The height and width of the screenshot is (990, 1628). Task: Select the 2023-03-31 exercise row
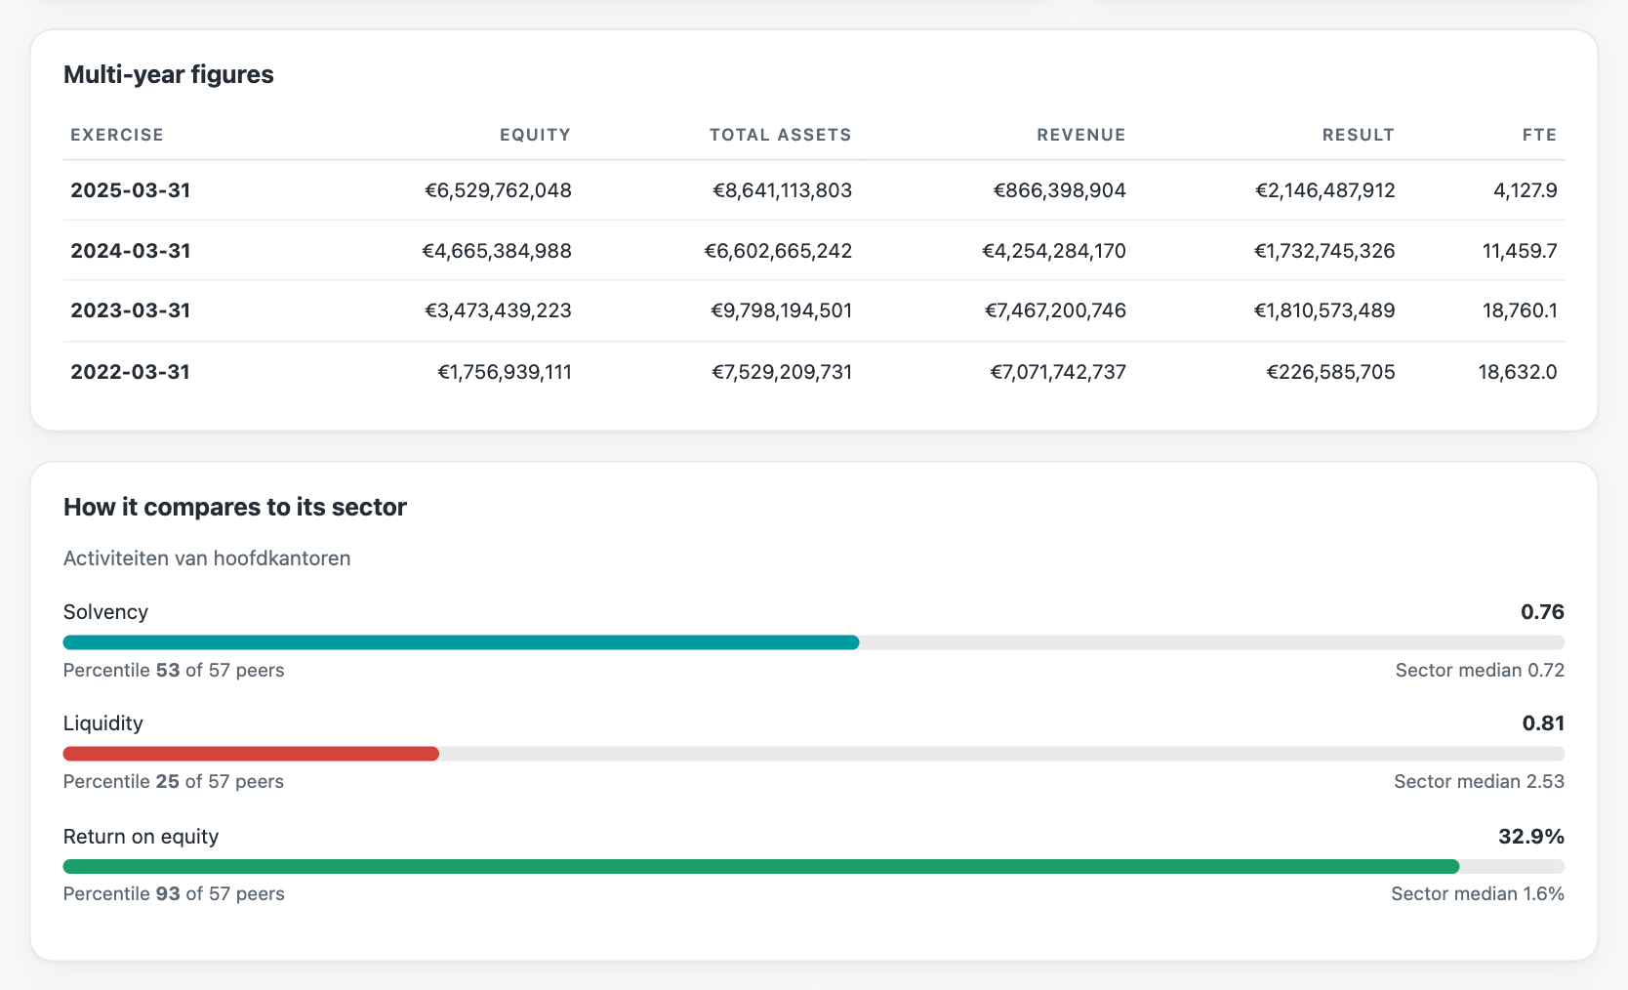[814, 310]
